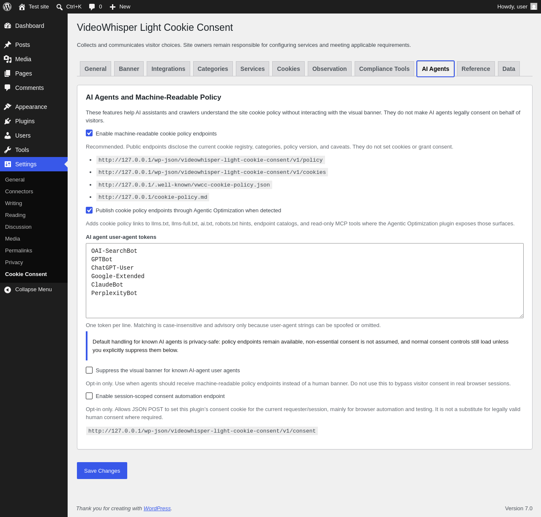Click the Pages icon in sidebar

point(8,73)
